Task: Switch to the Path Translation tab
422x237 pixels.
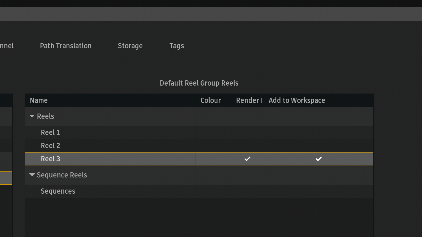Action: (66, 46)
